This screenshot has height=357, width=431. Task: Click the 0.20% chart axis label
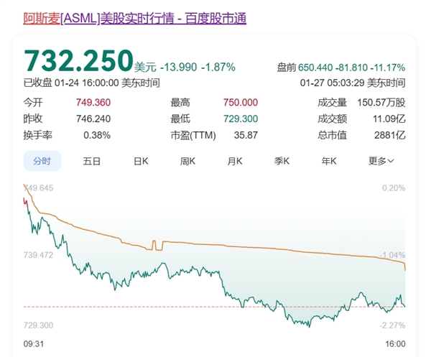coord(394,188)
